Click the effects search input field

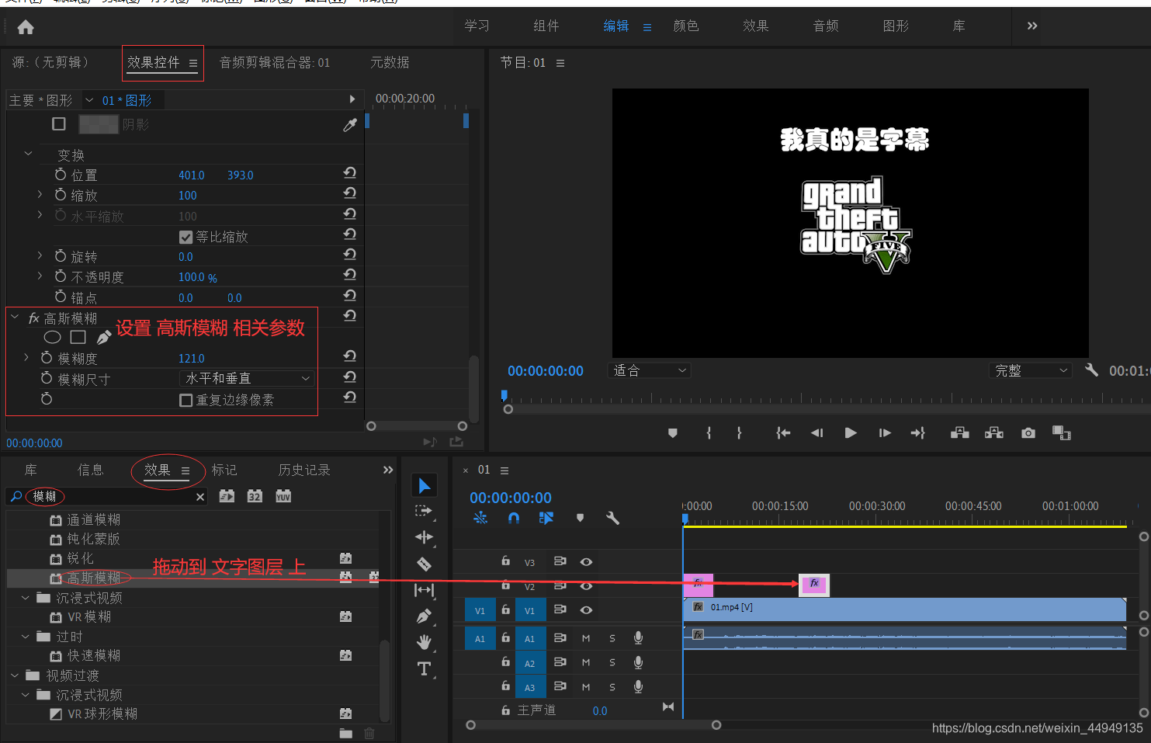pos(109,497)
